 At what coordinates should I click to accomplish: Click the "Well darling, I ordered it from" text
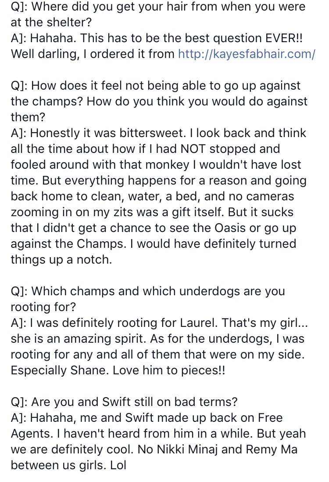point(93,54)
